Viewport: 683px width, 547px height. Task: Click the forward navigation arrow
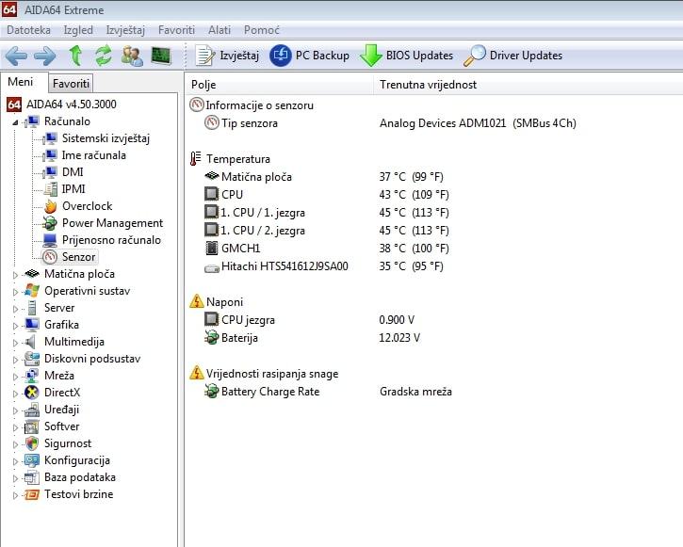tap(45, 56)
